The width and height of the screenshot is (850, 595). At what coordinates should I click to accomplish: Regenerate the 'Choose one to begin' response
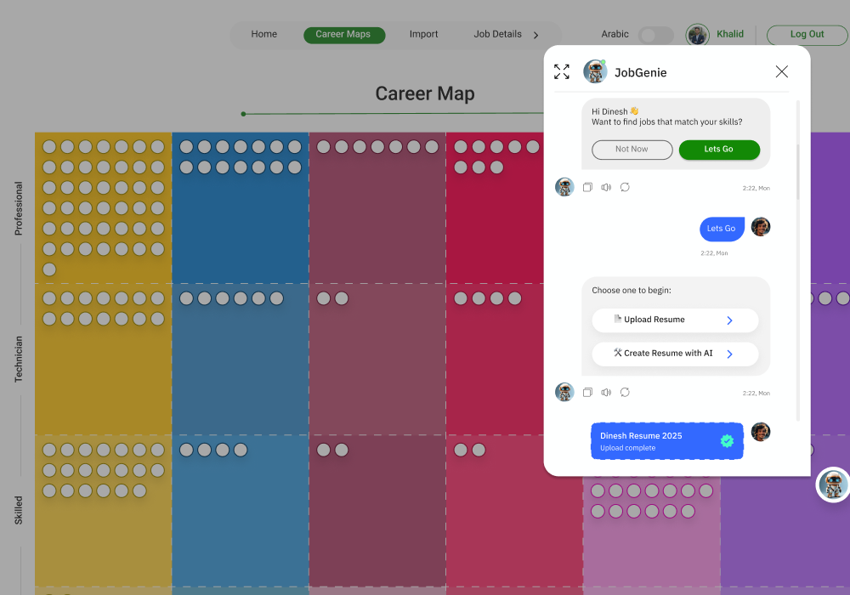(x=625, y=392)
